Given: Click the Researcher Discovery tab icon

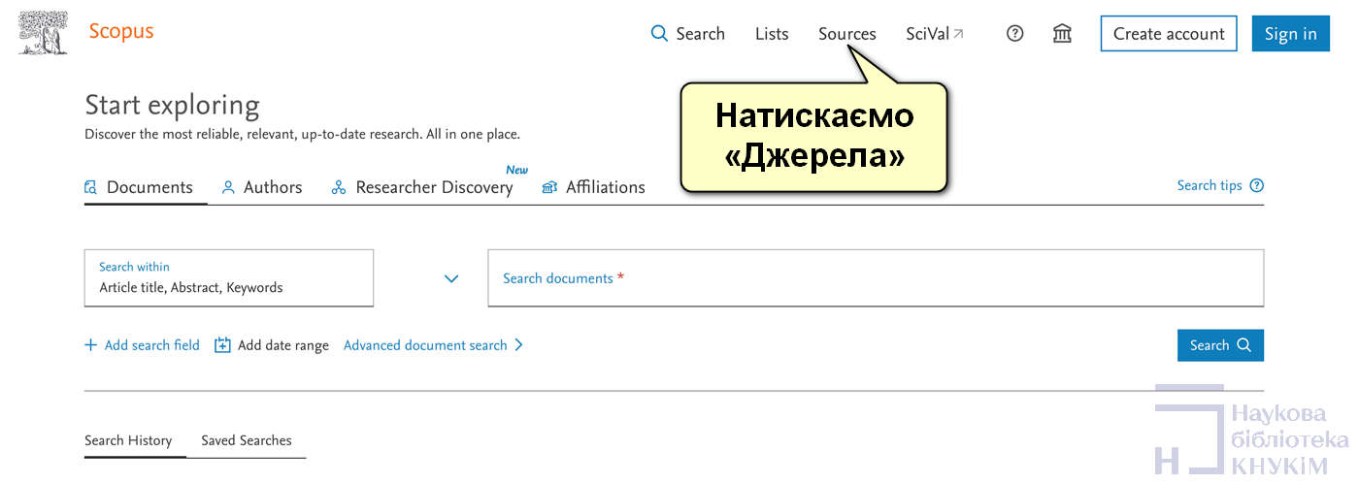Looking at the screenshot, I should click(x=339, y=188).
